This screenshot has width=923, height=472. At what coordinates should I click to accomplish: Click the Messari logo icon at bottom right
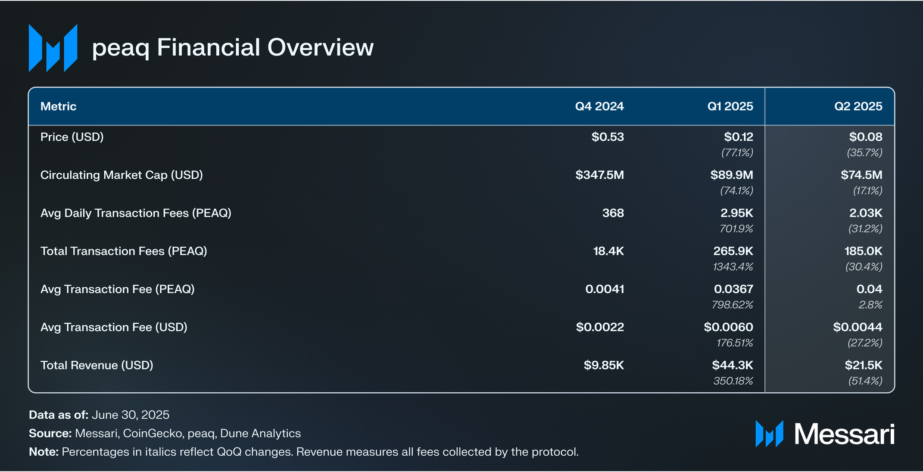(769, 434)
